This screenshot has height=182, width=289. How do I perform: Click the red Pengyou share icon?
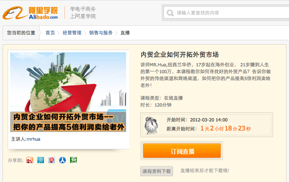(52, 160)
